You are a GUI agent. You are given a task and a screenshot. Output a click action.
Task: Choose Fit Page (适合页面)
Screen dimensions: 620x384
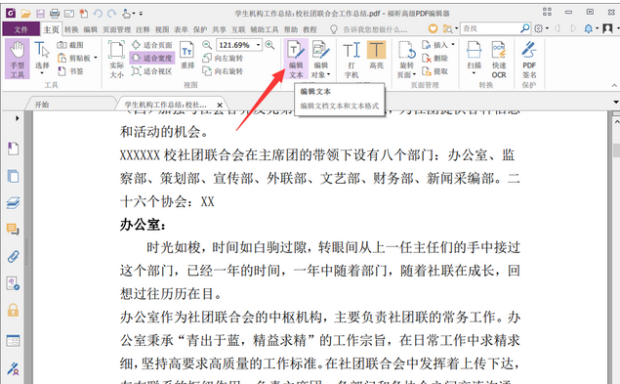152,45
